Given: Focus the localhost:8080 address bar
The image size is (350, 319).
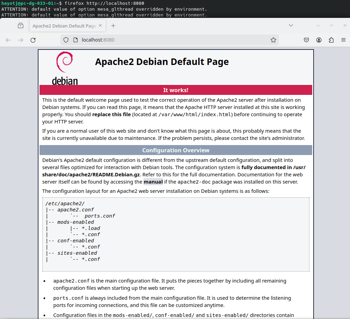Looking at the screenshot, I should (172, 40).
